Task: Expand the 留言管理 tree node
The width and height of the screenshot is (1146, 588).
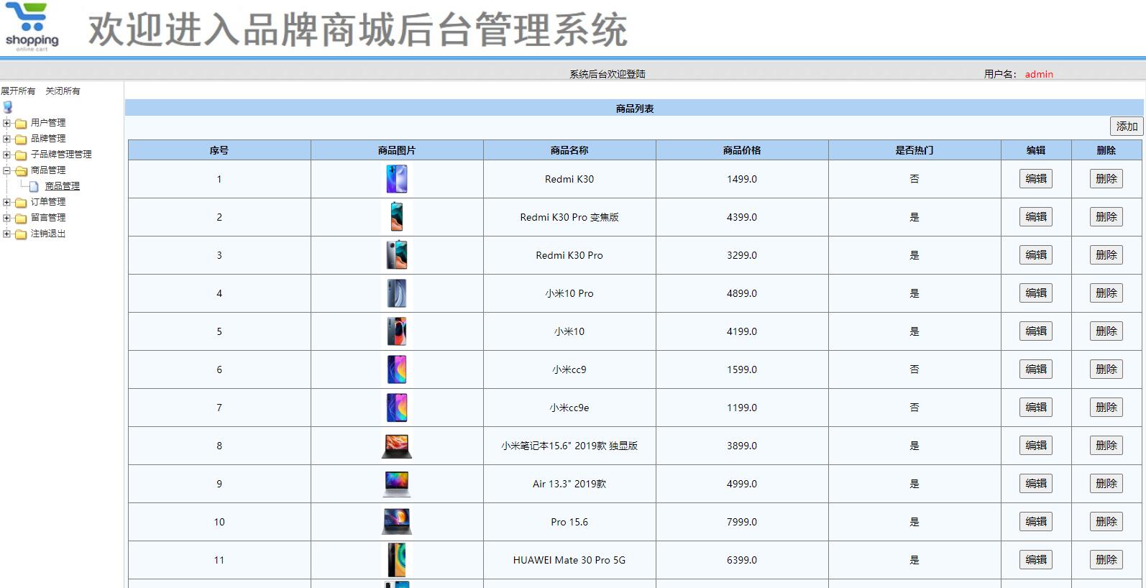Action: (x=6, y=218)
